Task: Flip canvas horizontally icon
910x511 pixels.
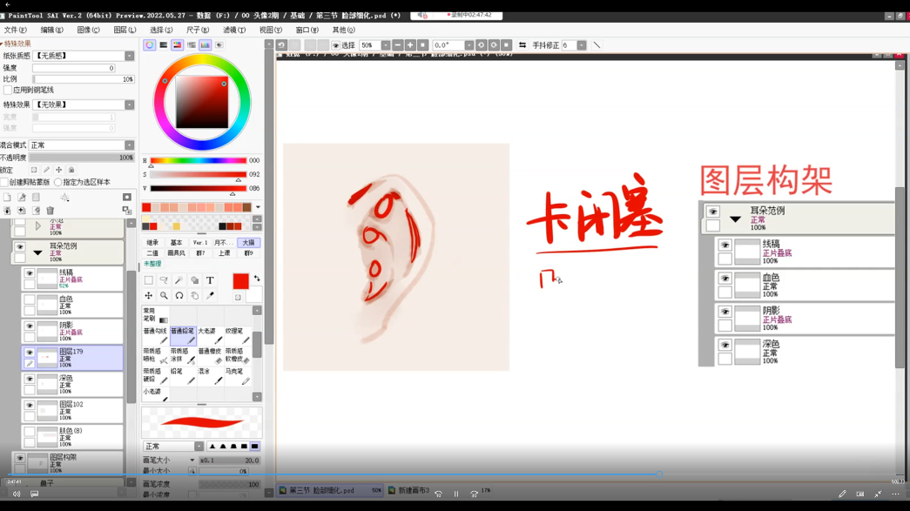Action: 522,44
